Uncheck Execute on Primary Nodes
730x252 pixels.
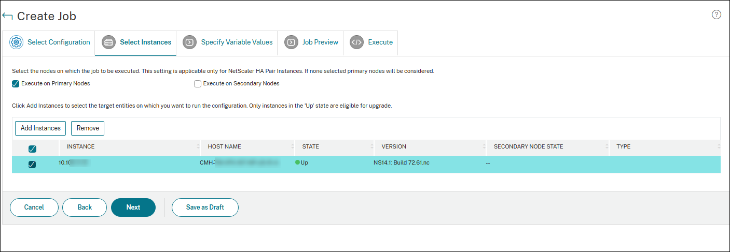tap(16, 83)
